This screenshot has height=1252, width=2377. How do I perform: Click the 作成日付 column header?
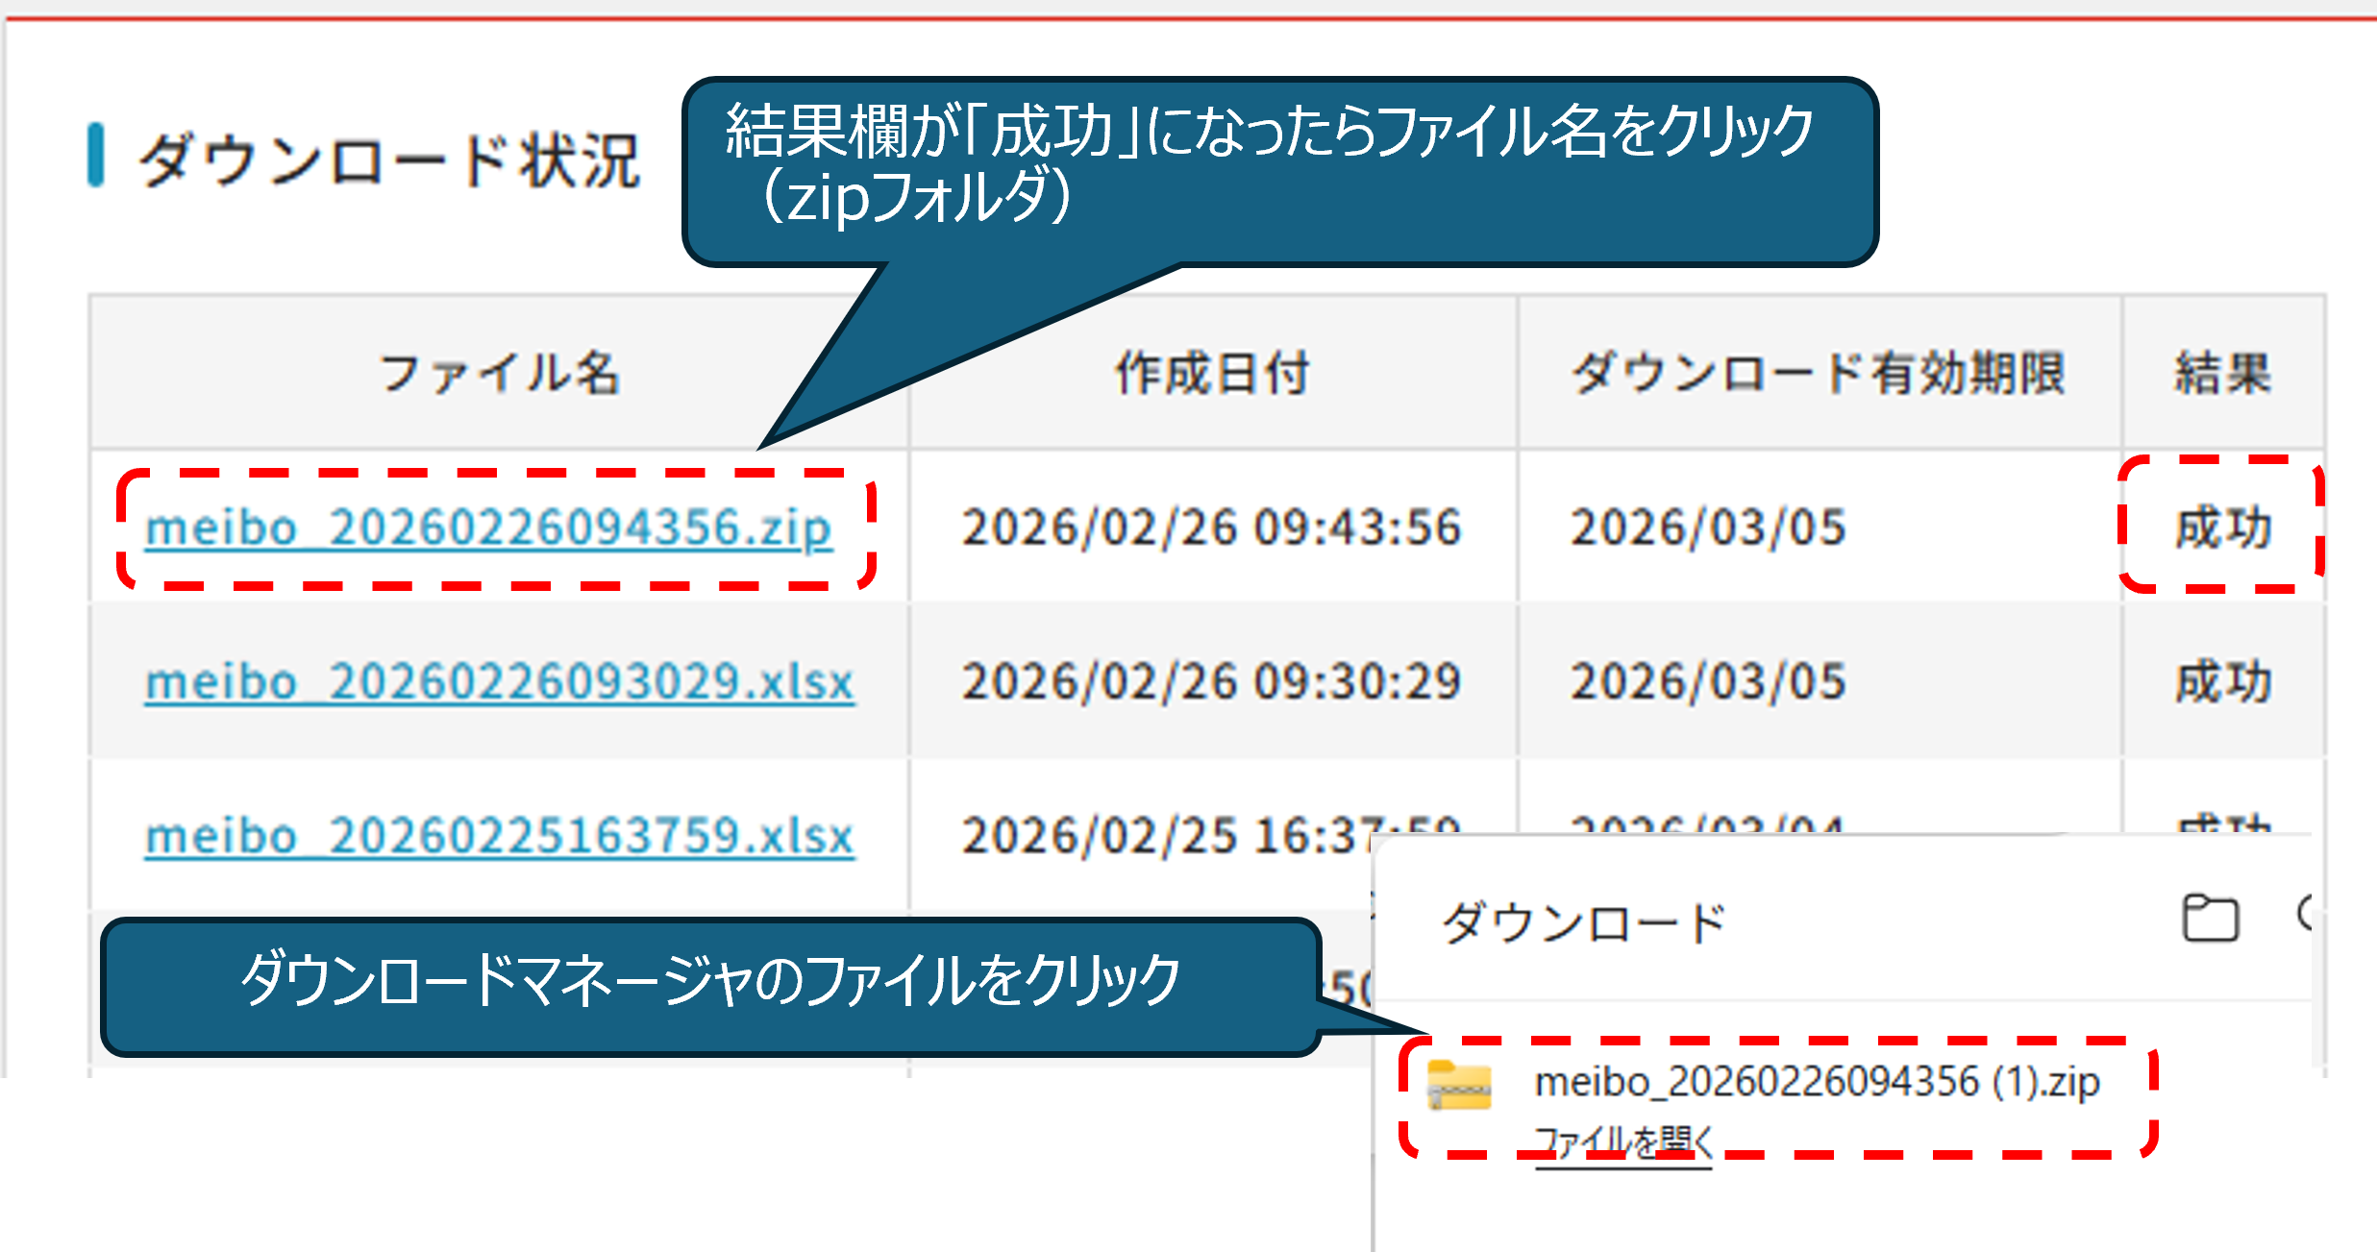click(x=1212, y=373)
